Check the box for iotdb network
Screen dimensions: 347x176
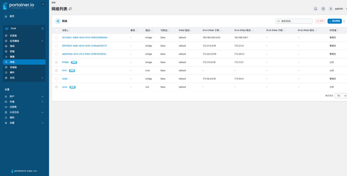point(57,79)
